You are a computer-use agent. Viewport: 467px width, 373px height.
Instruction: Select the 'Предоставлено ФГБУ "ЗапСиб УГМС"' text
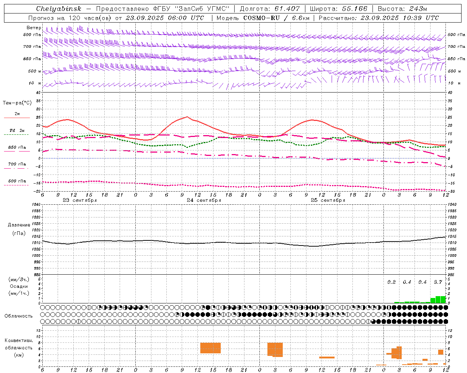[x=162, y=9]
